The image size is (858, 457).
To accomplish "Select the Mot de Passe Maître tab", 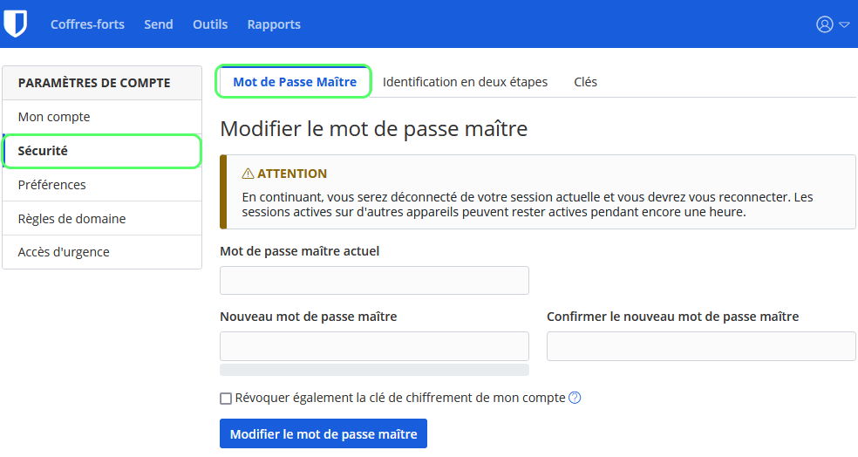I will pyautogui.click(x=295, y=82).
